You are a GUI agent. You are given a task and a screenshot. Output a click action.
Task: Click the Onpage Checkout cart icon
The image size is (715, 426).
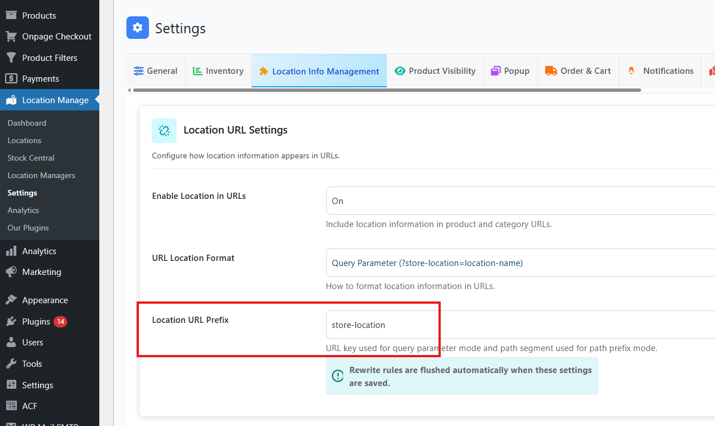tap(11, 36)
